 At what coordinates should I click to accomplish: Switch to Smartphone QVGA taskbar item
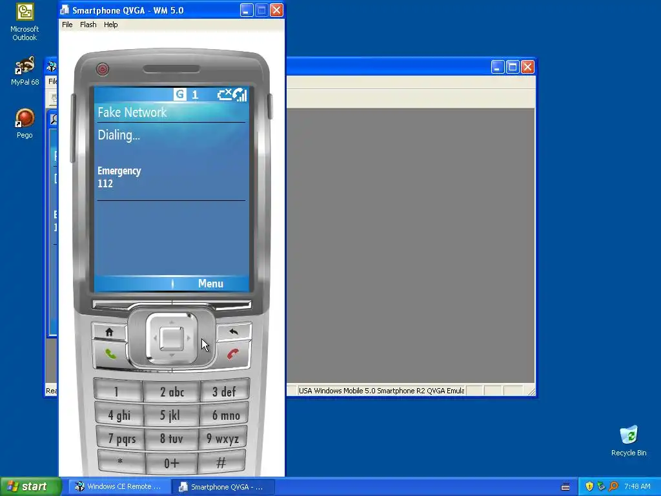(x=223, y=487)
